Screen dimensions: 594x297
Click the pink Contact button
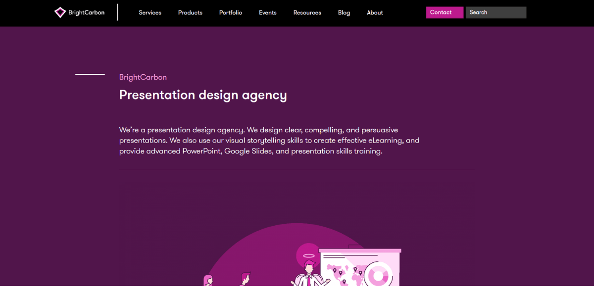445,12
